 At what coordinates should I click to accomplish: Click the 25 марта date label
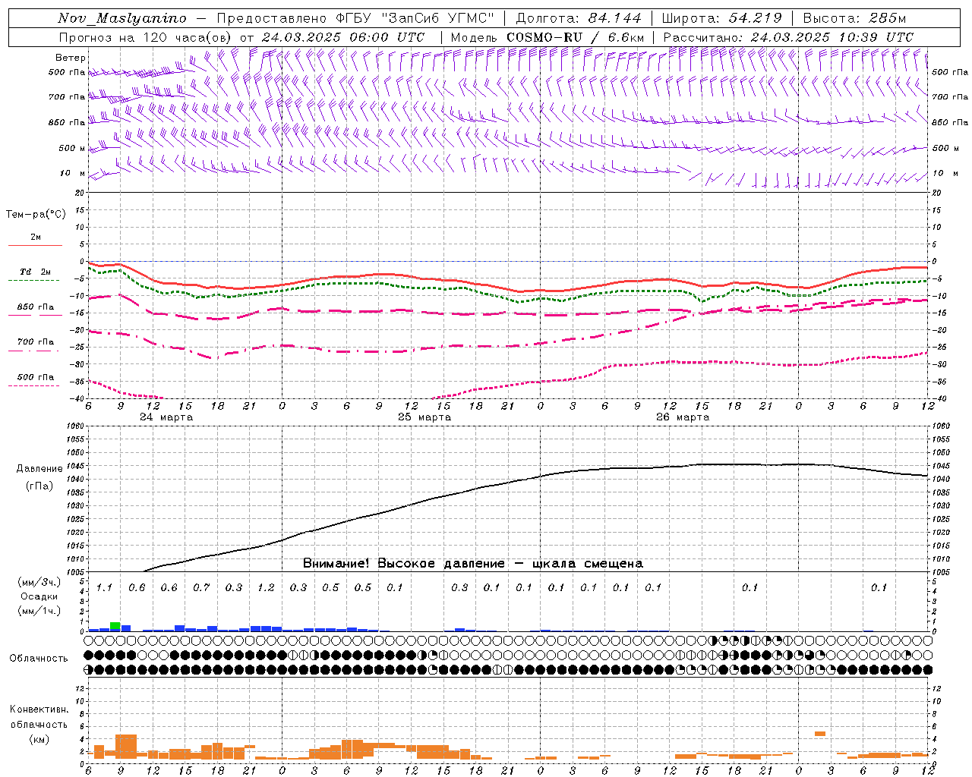[424, 417]
